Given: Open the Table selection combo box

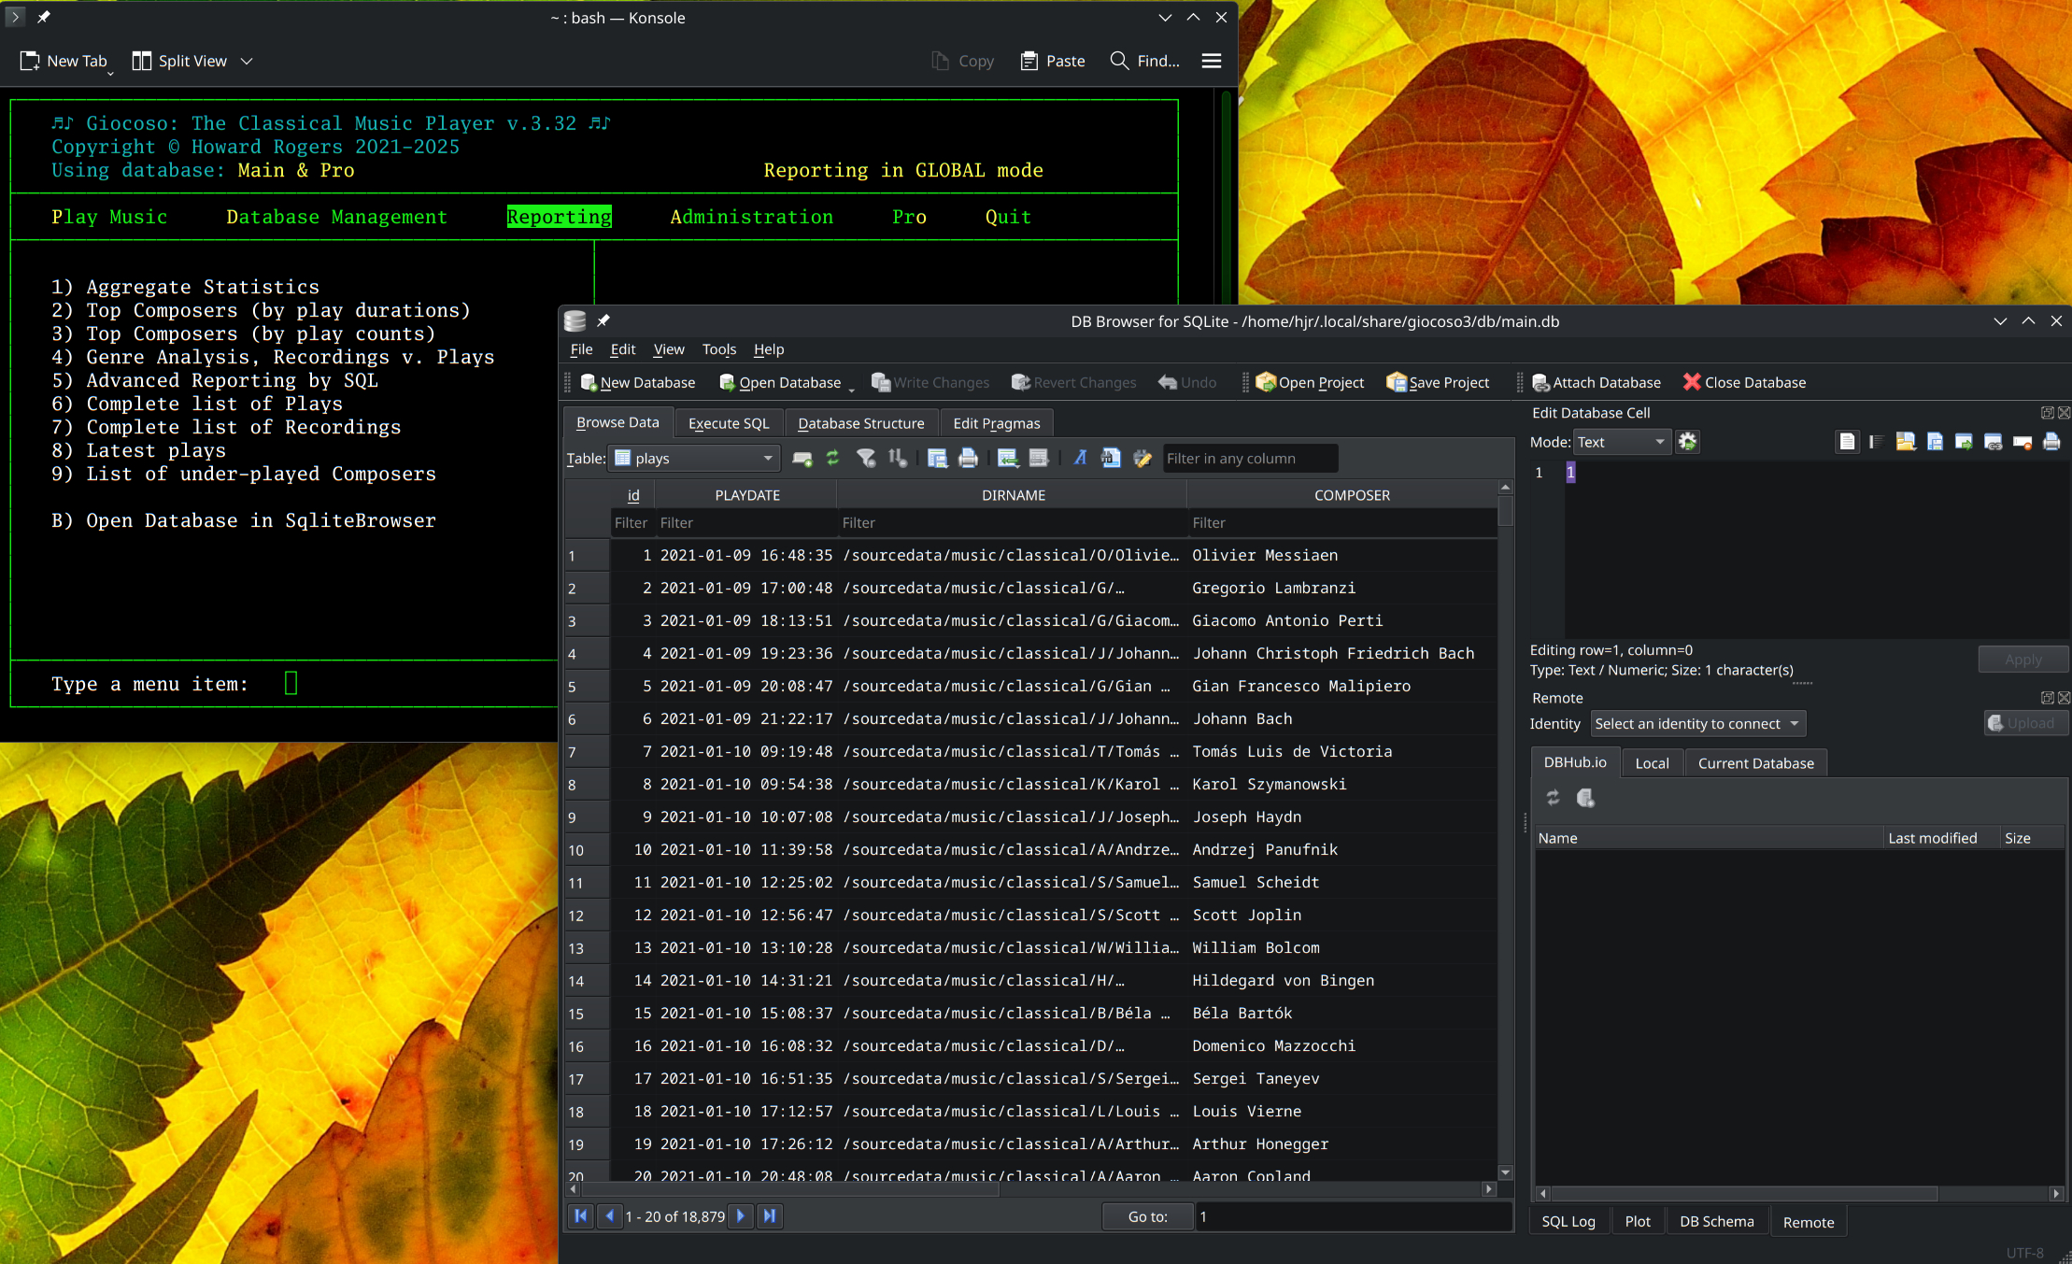Looking at the screenshot, I should coord(693,458).
